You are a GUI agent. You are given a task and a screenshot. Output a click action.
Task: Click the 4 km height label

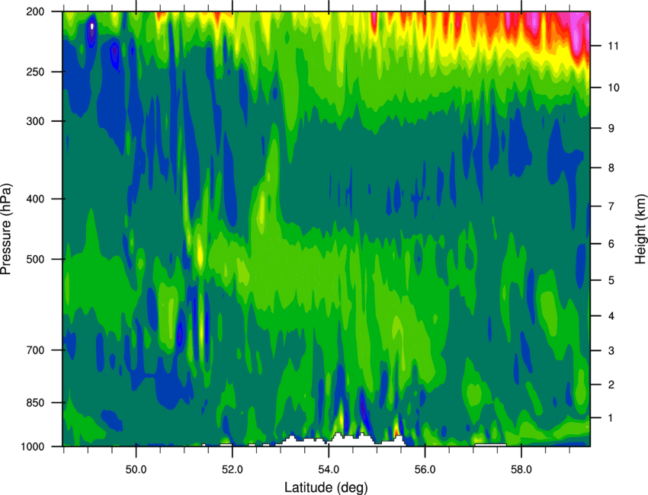[611, 316]
